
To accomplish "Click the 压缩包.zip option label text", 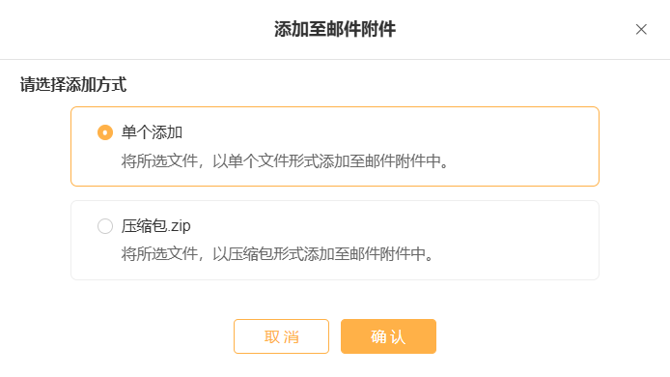I will coord(156,226).
